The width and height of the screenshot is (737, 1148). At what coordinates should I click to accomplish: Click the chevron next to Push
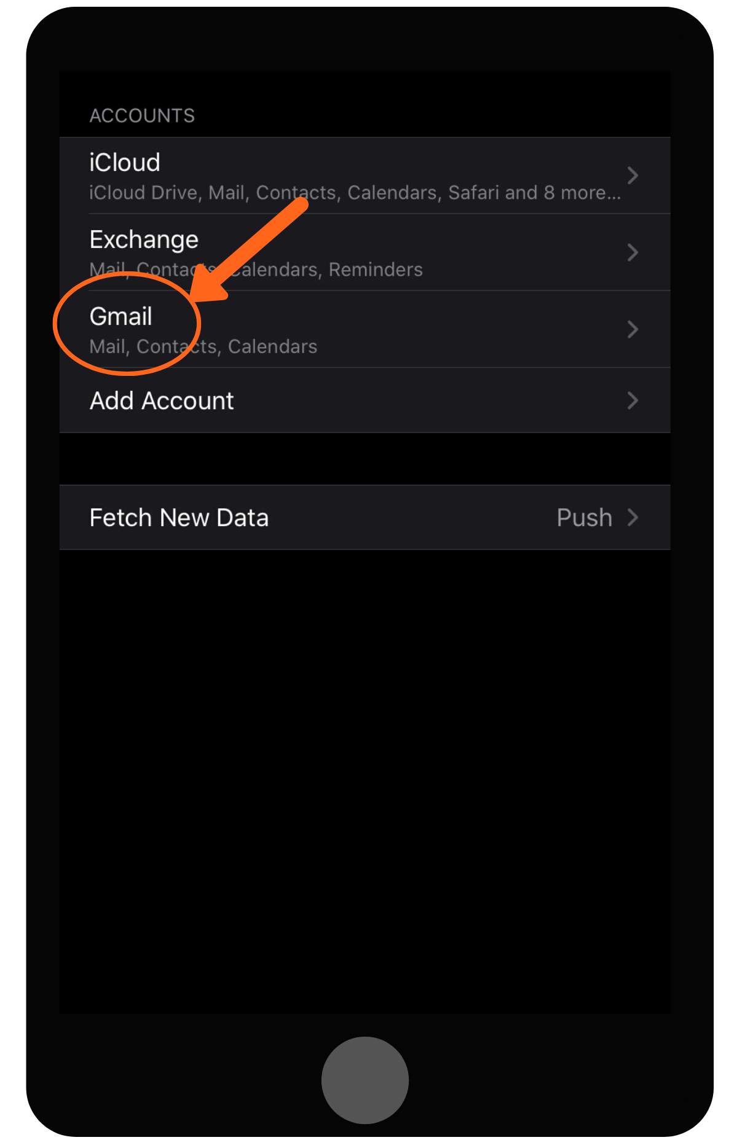[x=633, y=517]
